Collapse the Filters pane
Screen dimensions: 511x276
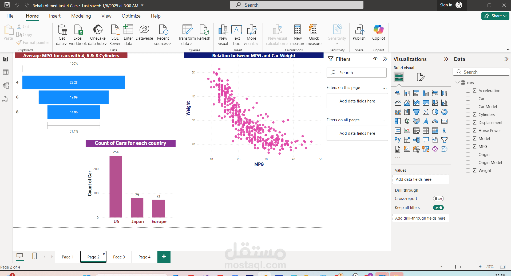385,59
